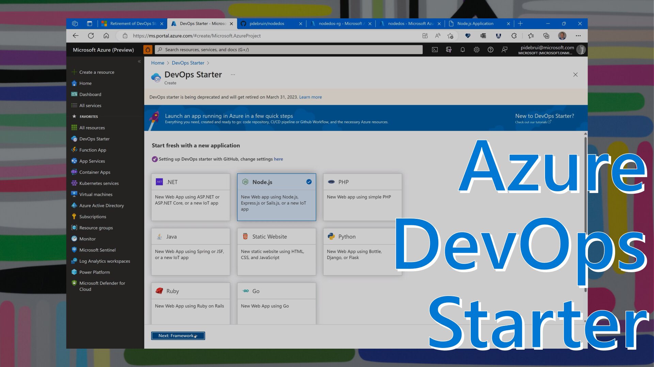Open Azure notifications bell
Viewport: 654px width, 367px height.
[x=463, y=50]
